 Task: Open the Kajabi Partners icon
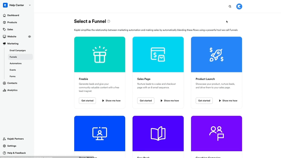pyautogui.click(x=4, y=139)
